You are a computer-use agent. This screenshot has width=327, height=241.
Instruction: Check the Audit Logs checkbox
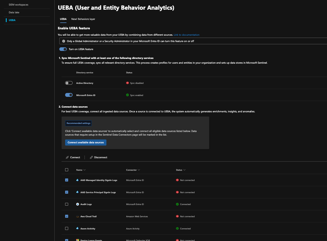point(67,204)
